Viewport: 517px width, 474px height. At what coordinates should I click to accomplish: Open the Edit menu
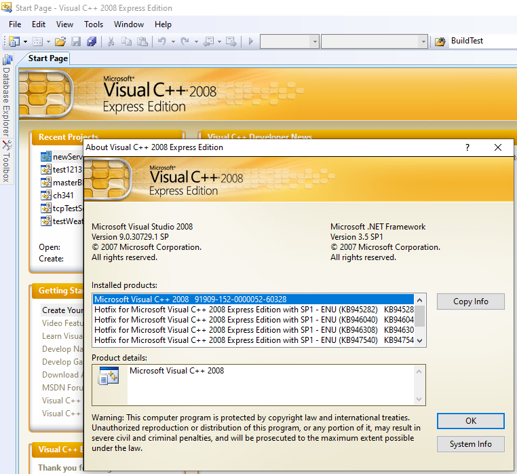(x=39, y=24)
